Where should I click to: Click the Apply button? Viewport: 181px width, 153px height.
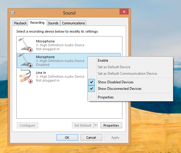pos(115,138)
